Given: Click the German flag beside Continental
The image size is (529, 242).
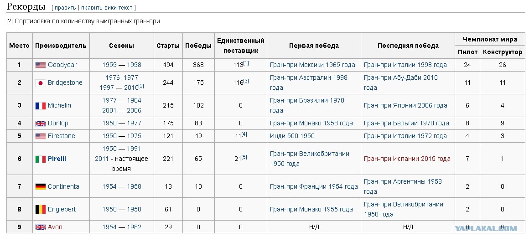Looking at the screenshot, I should (41, 187).
